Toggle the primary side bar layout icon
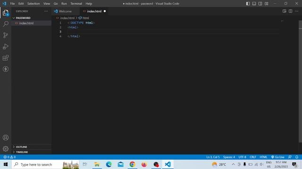Screen dimensions: 302x169 point(248,4)
